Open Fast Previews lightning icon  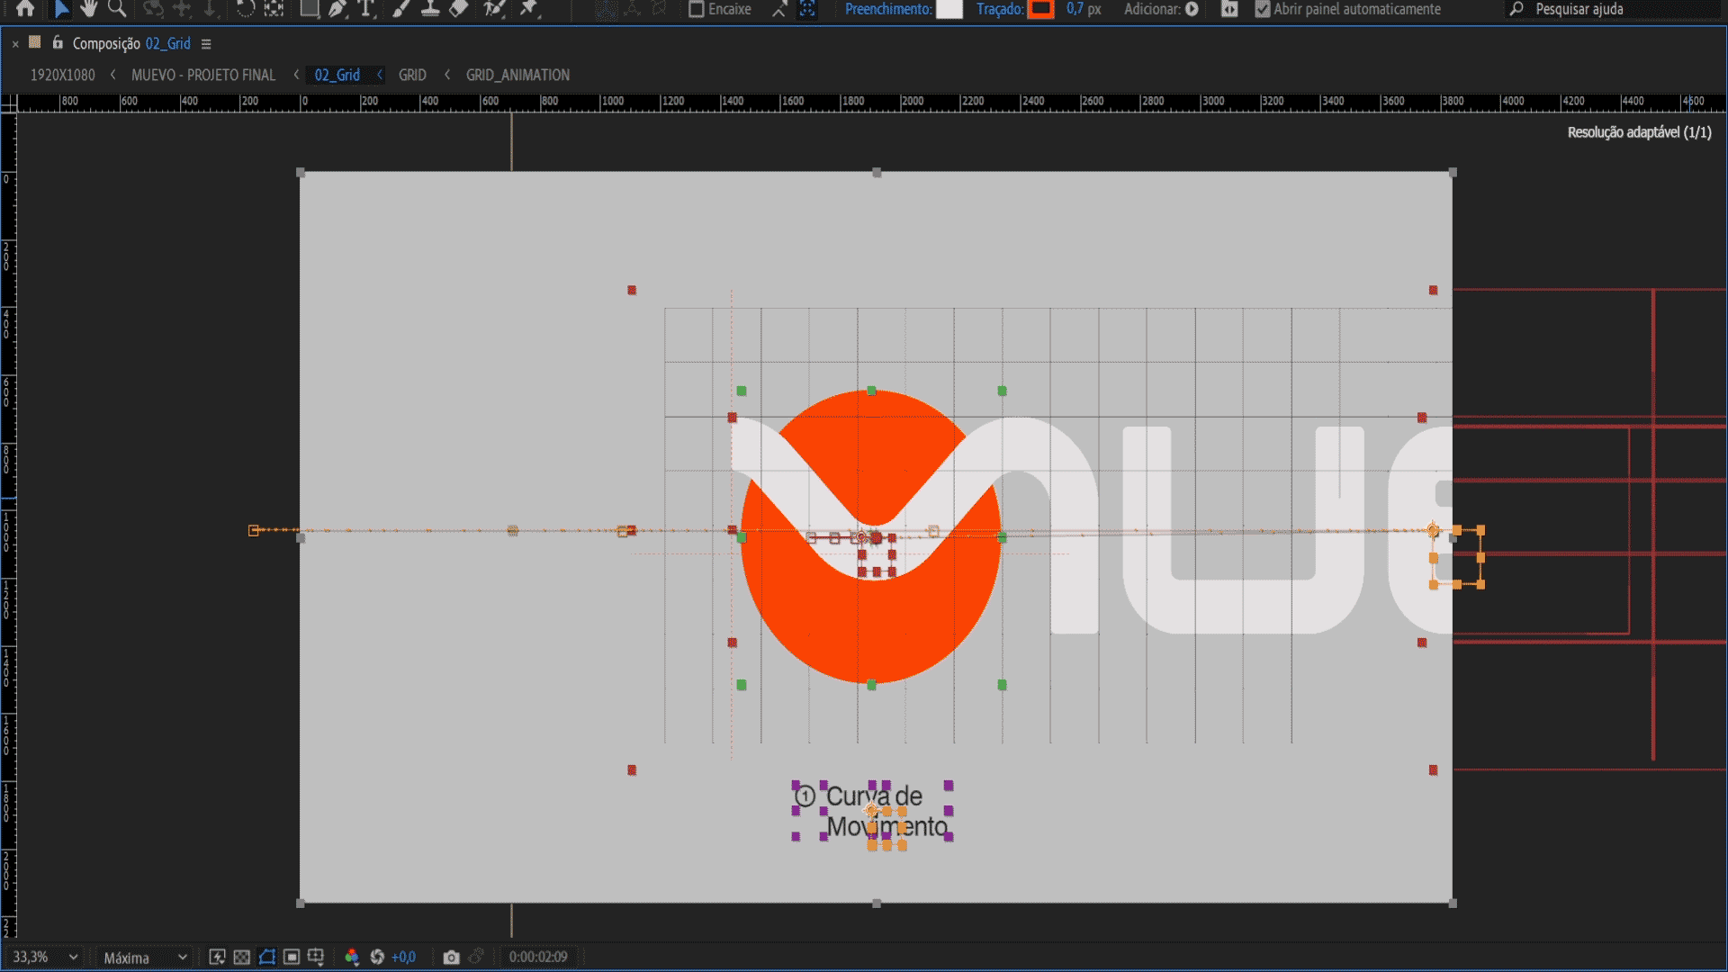click(217, 957)
